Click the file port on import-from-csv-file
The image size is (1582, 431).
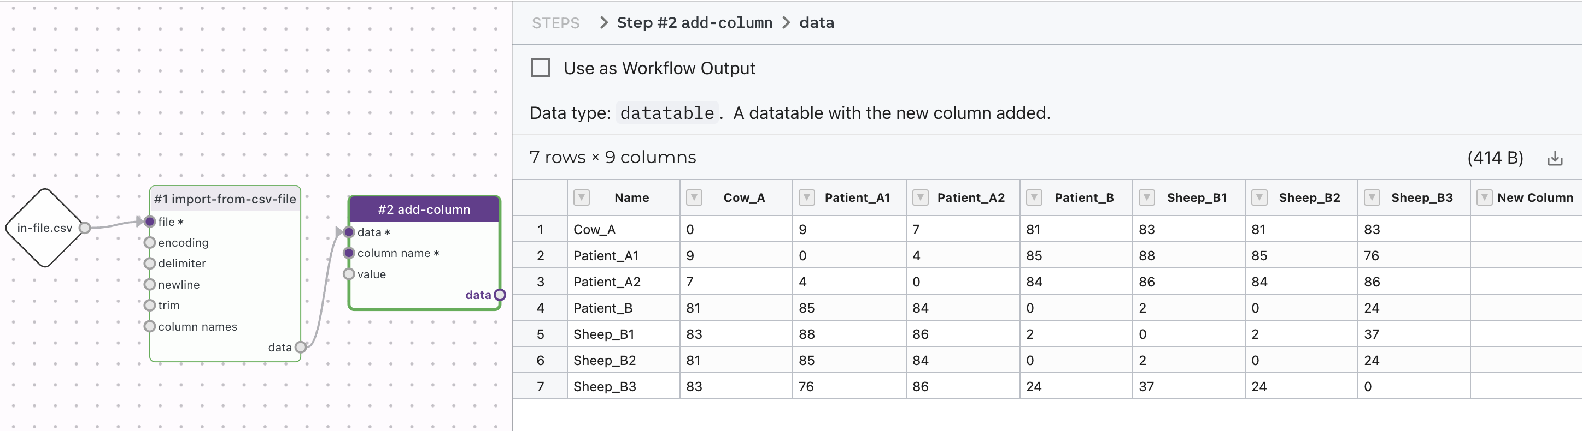tap(150, 222)
